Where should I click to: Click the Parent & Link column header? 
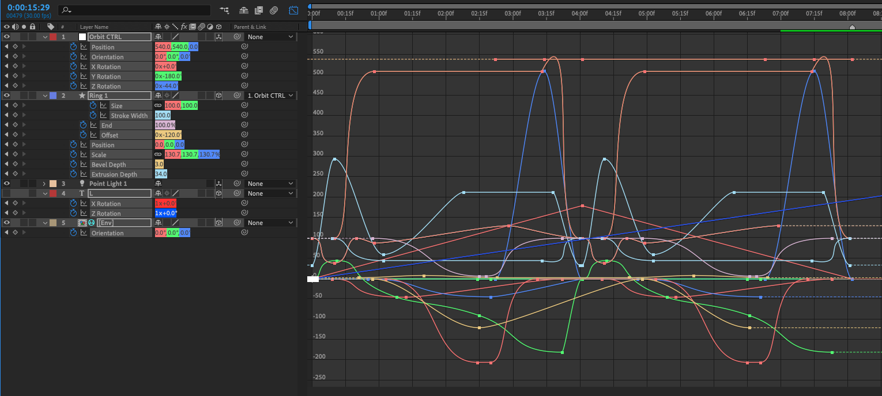tap(250, 27)
